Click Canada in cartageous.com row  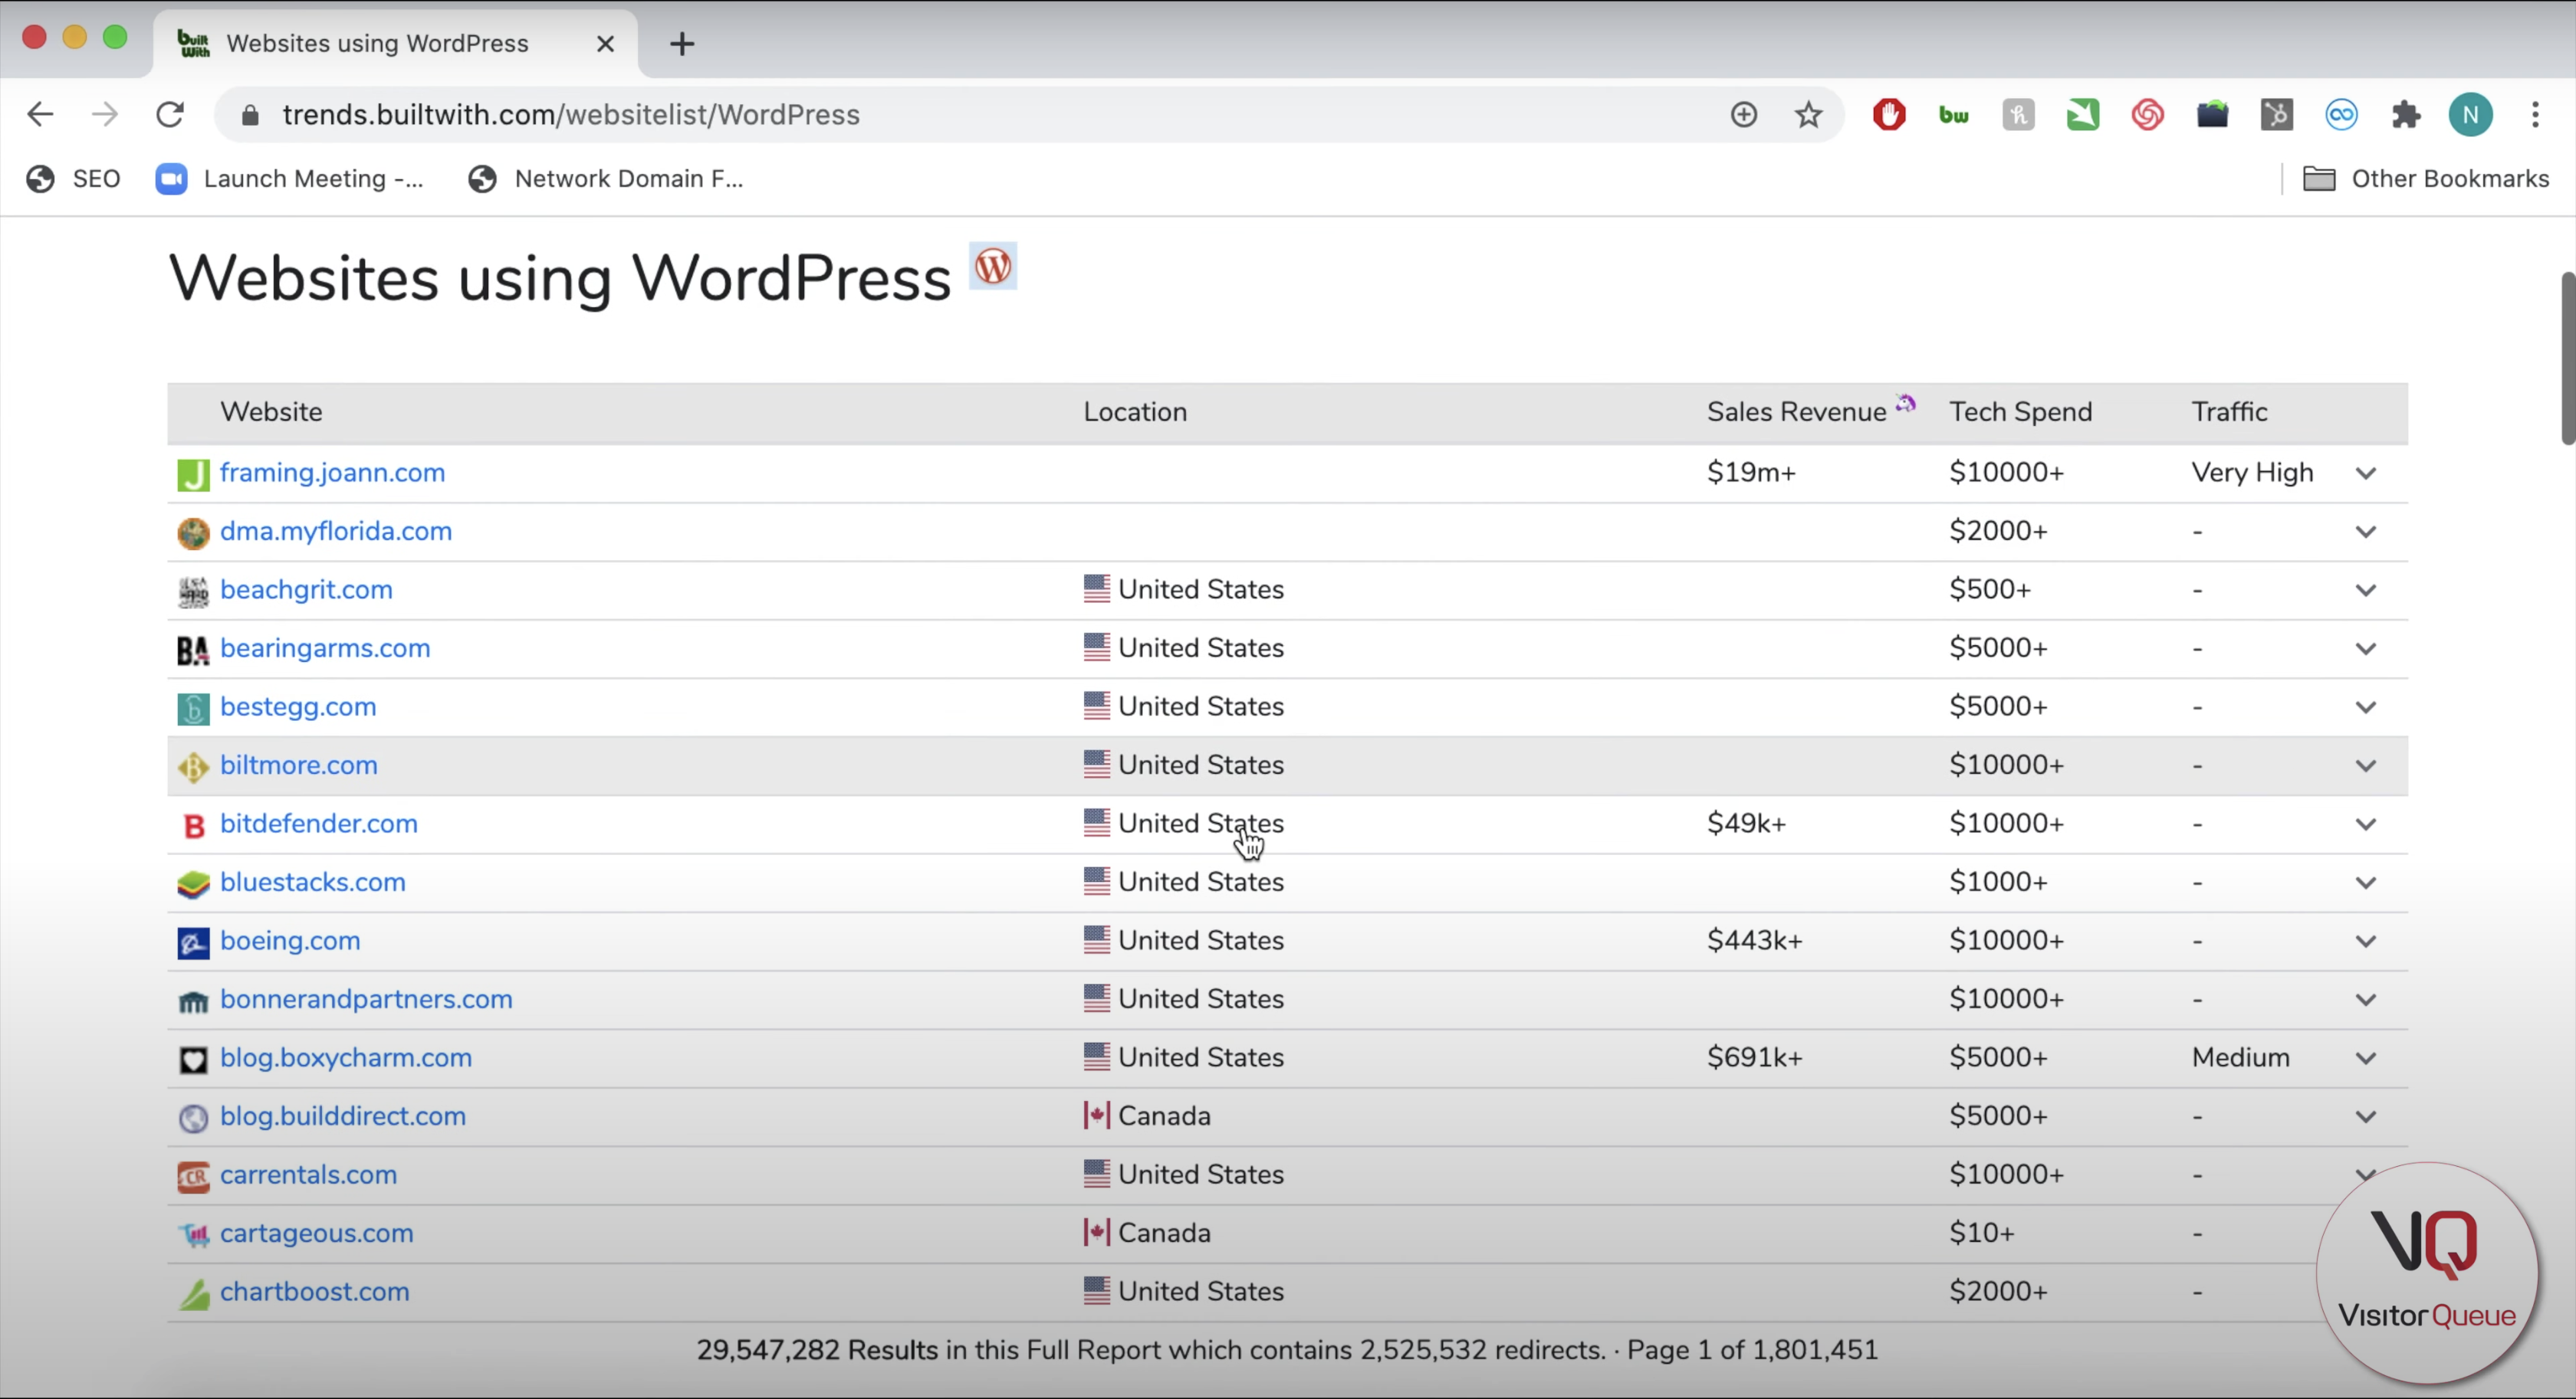click(1164, 1233)
